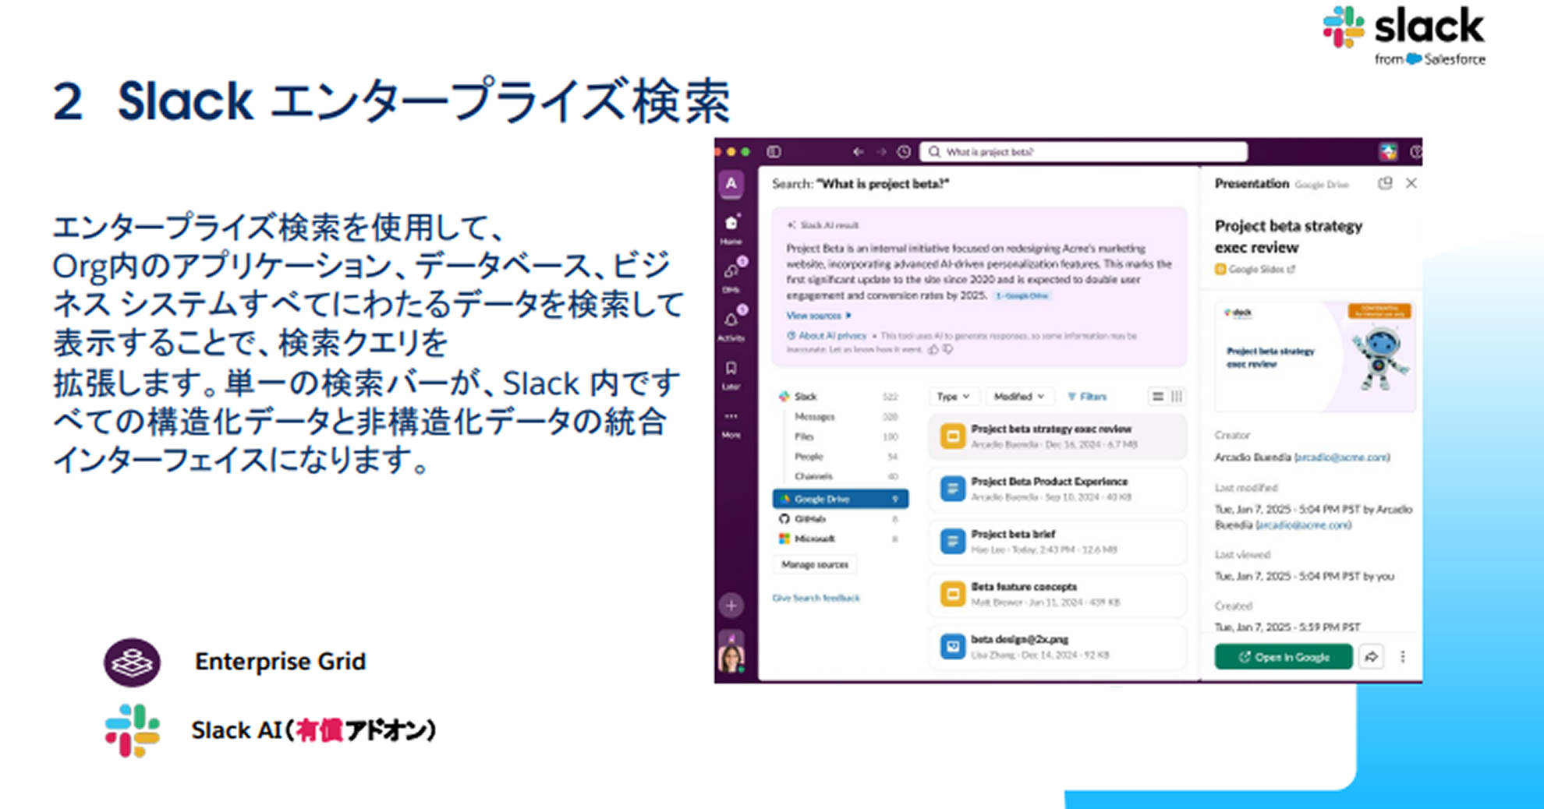This screenshot has height=809, width=1544.
Task: Click Open in Google button
Action: pos(1284,657)
